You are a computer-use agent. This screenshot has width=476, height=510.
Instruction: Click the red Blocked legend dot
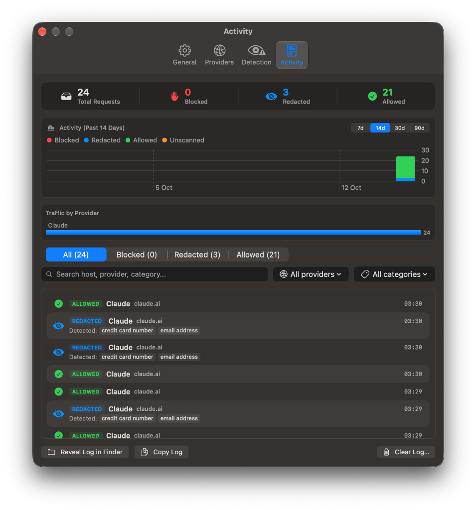tap(49, 140)
